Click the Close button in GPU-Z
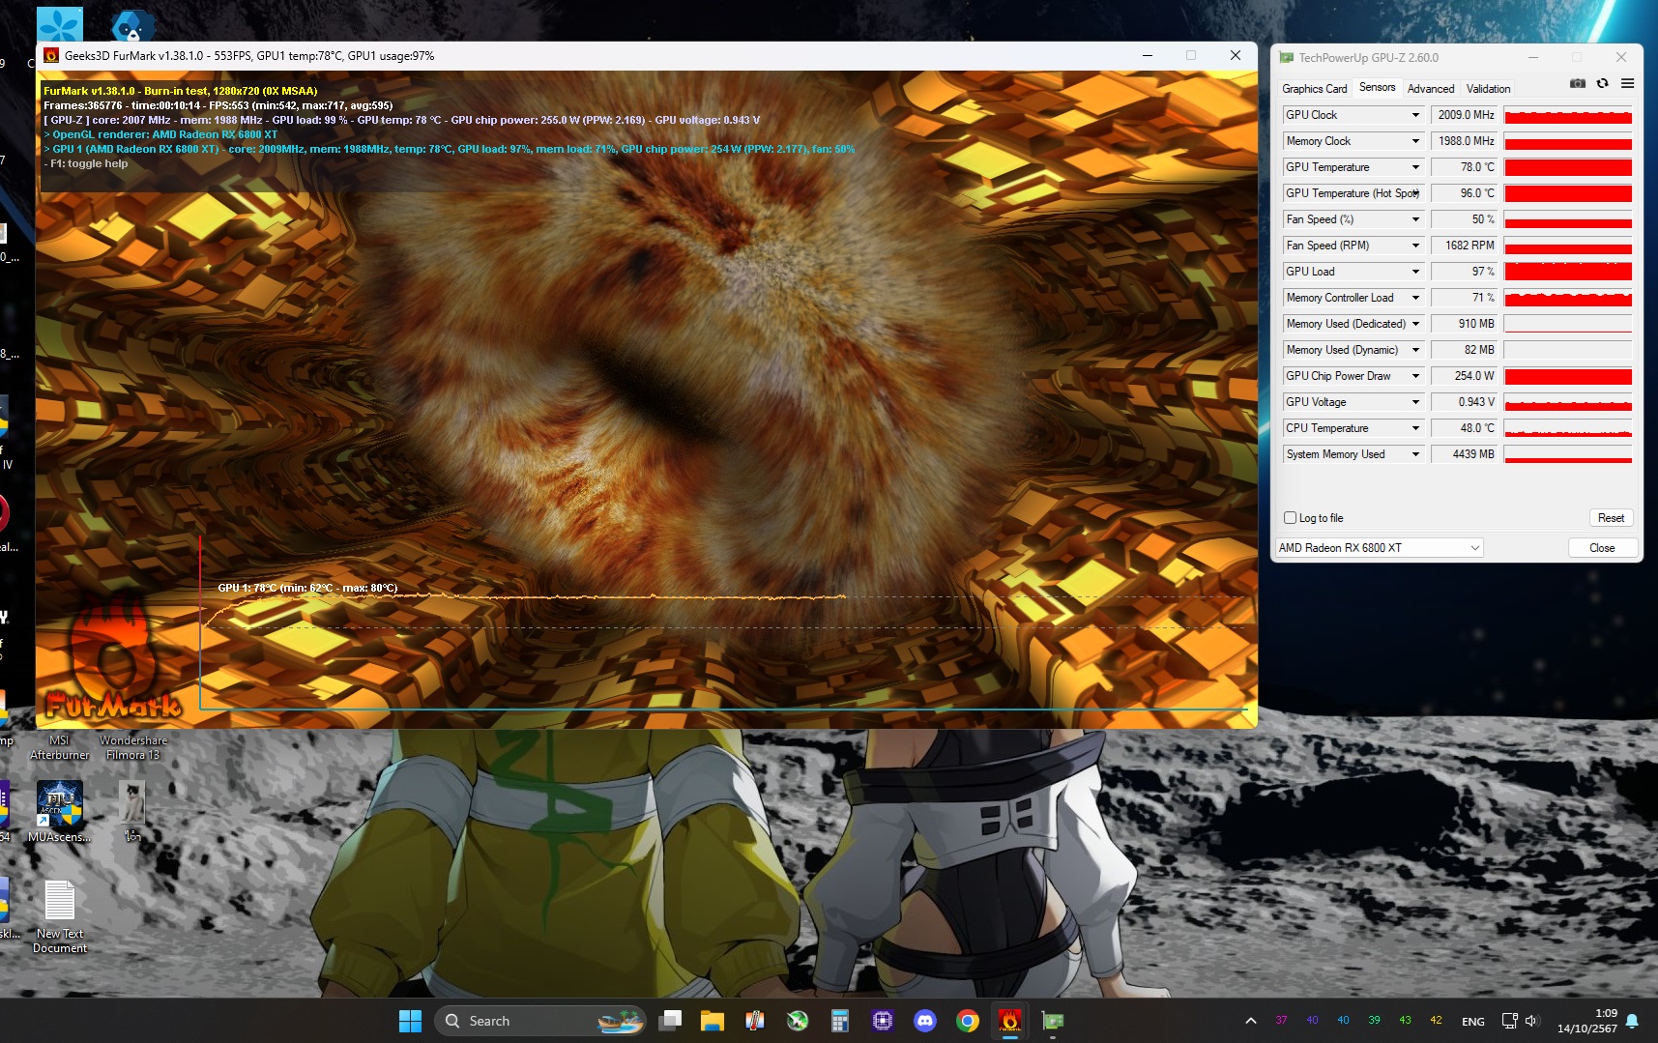Image resolution: width=1658 pixels, height=1043 pixels. [1601, 548]
